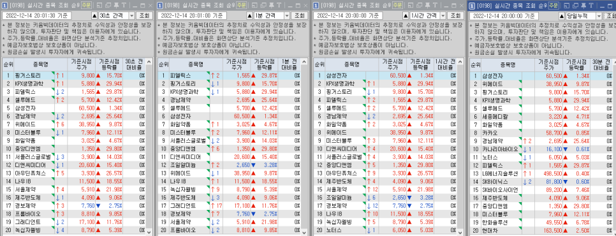
Task: Click vertical scrollbar in 1분 간격 window
Action: pos(304,147)
